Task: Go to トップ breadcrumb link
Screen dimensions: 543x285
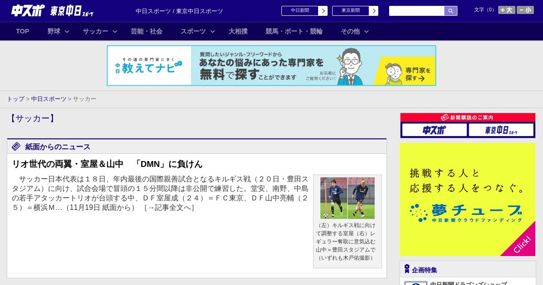Action: 15,99
